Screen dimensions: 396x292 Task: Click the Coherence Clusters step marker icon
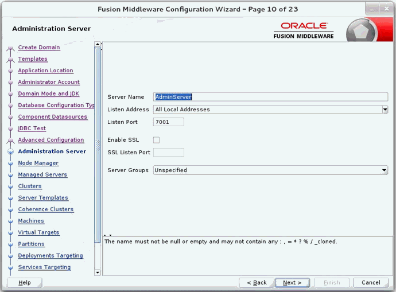click(10, 210)
